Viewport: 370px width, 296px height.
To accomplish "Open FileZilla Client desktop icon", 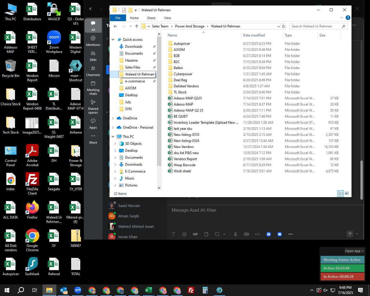I will (32, 184).
